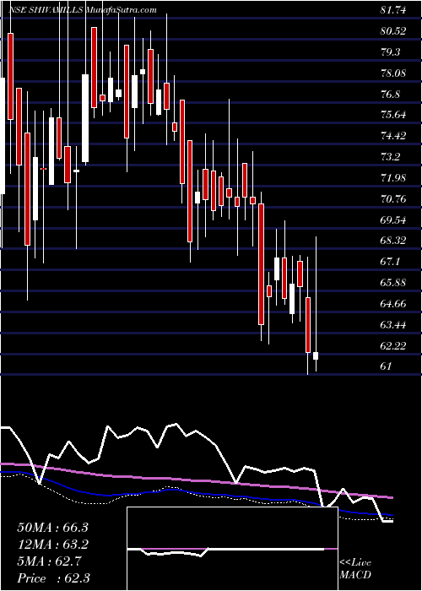
Task: Click the 63.44 price axis label
Action: (393, 324)
